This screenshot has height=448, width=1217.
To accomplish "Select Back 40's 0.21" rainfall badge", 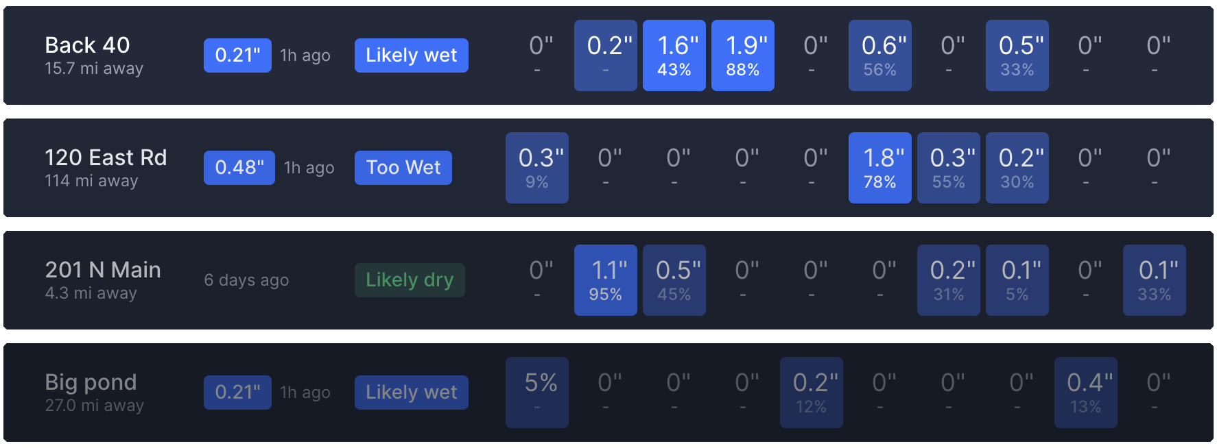I will point(237,55).
